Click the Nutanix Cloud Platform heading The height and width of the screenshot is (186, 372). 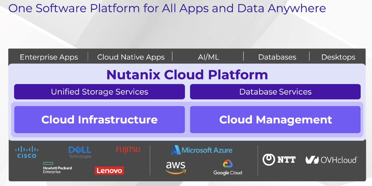tap(187, 75)
